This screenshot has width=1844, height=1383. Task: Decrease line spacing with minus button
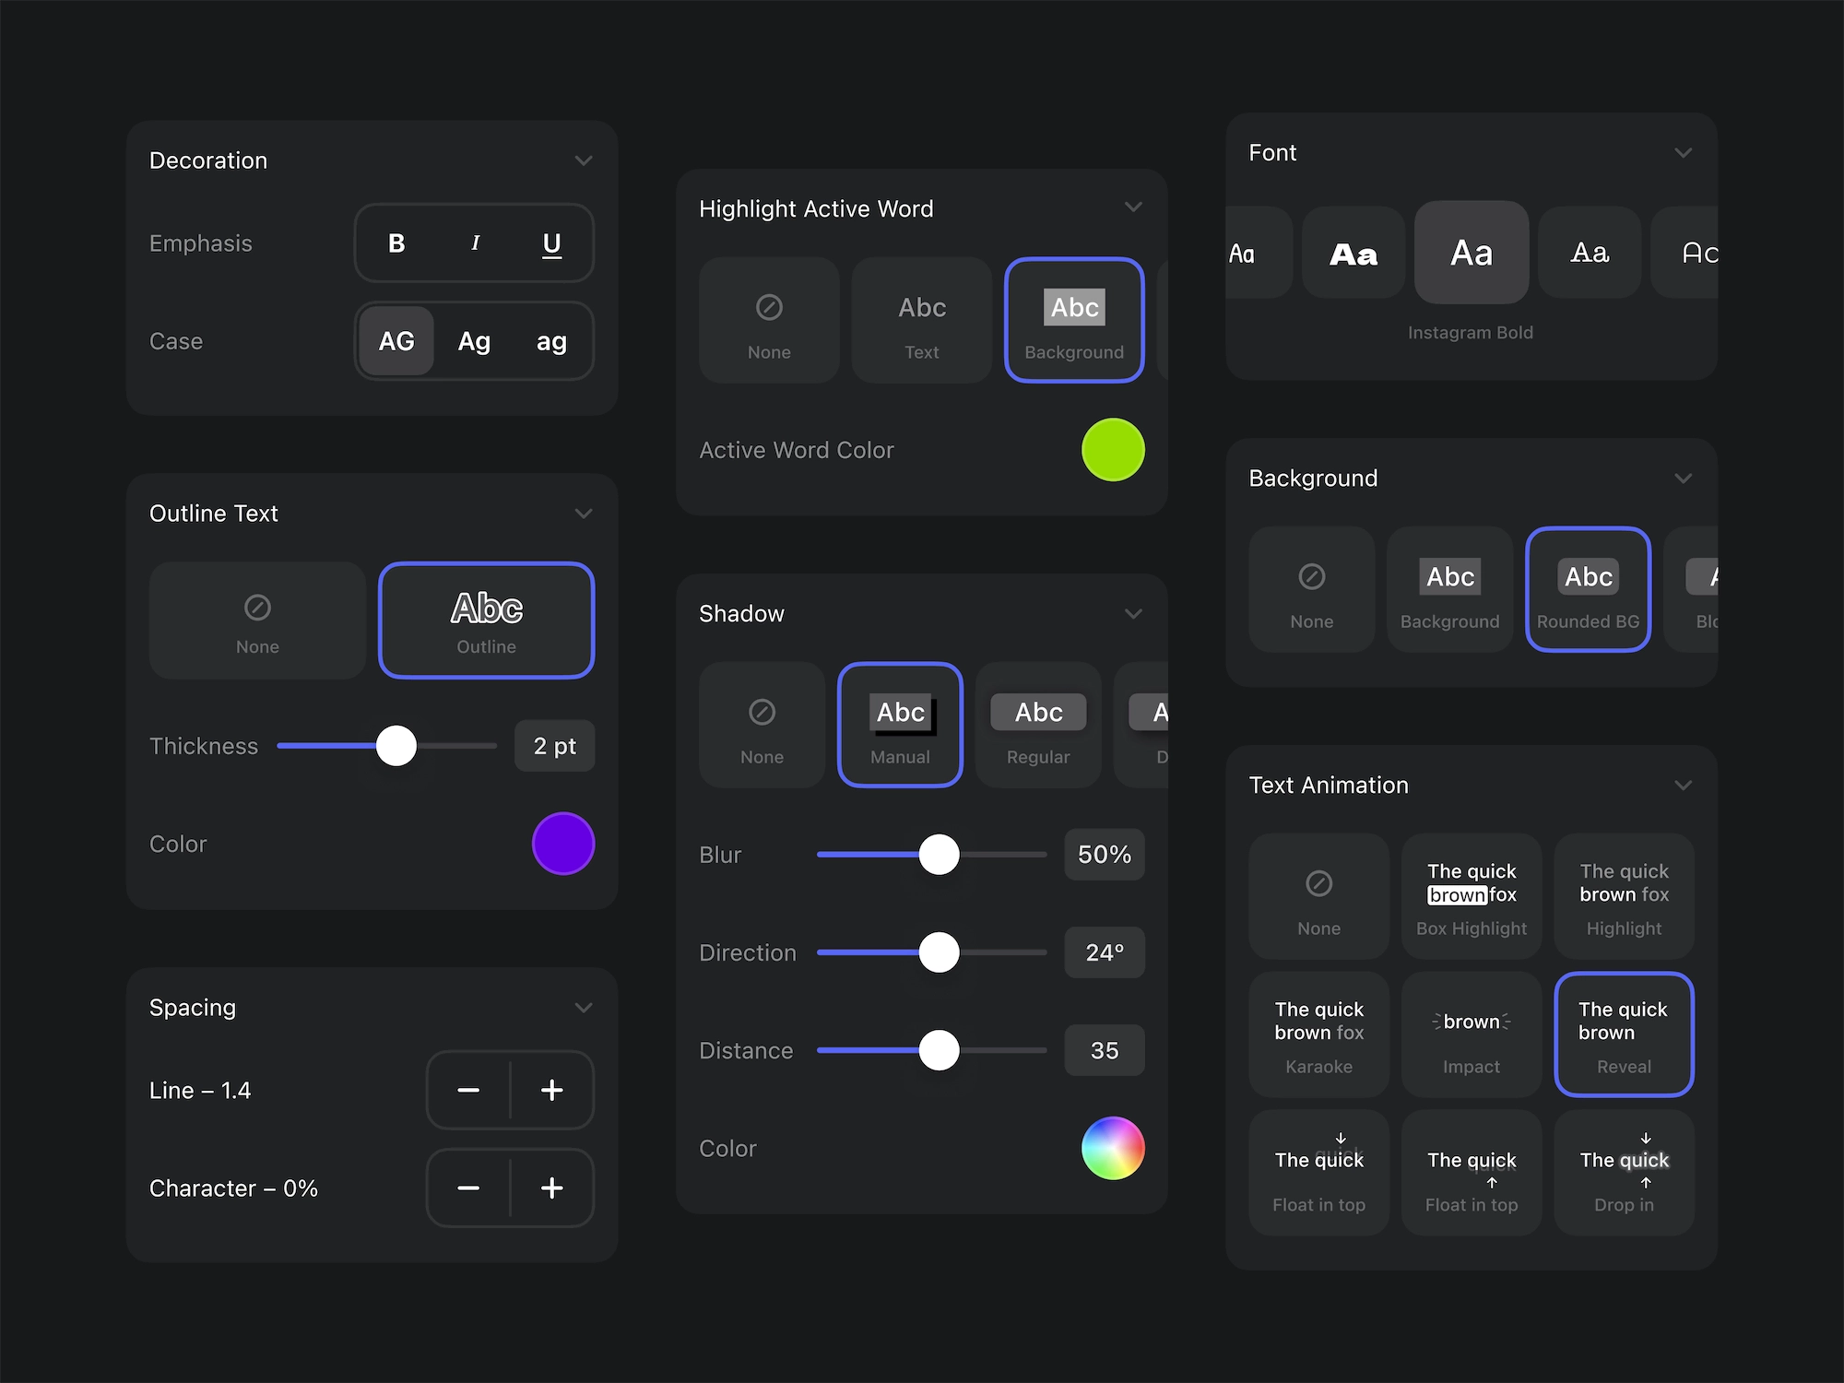(468, 1091)
